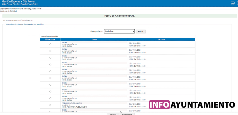This screenshot has height=115, width=238.
Task: Select BAENA 11/02/2021 09:00 to 10:00 radio
Action: click(x=50, y=51)
